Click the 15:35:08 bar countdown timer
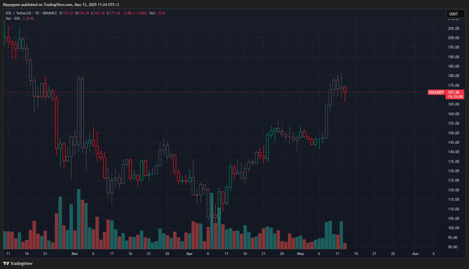Screen dimensions: 469x269 pos(455,97)
